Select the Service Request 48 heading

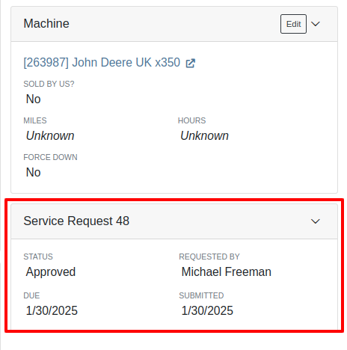tap(76, 221)
